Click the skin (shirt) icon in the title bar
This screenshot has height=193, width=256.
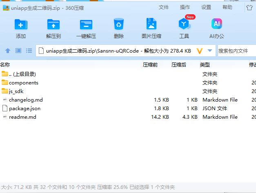point(249,7)
